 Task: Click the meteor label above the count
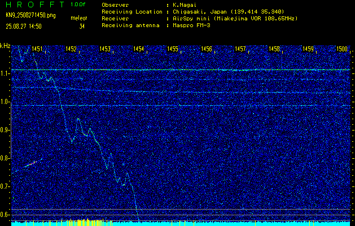(x=79, y=18)
